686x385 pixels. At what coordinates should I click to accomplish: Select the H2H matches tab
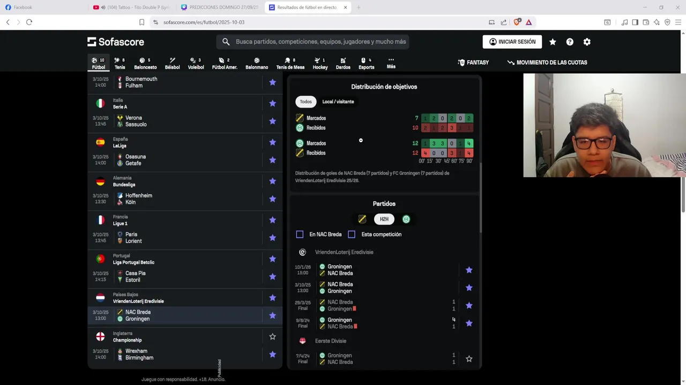(384, 219)
